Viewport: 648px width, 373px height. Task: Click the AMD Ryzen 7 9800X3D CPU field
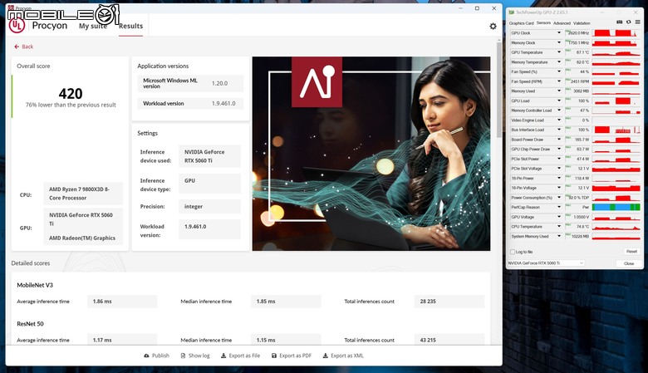[83, 194]
